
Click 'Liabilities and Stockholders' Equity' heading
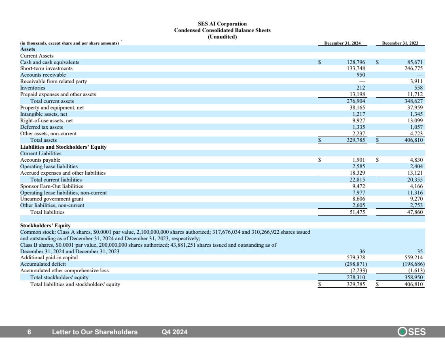click(x=63, y=147)
